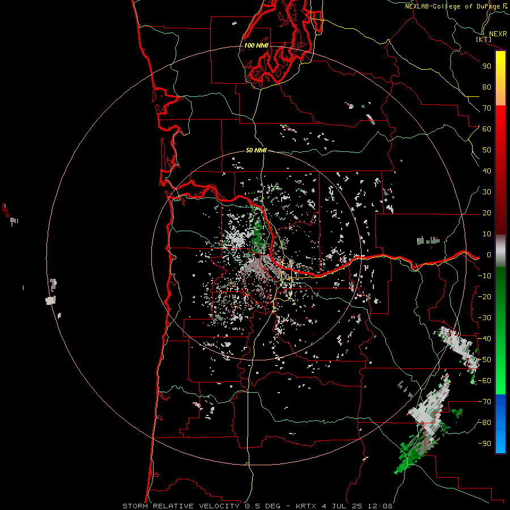510x510 pixels.
Task: Click the 70 value on the velocity scale
Action: pos(487,108)
